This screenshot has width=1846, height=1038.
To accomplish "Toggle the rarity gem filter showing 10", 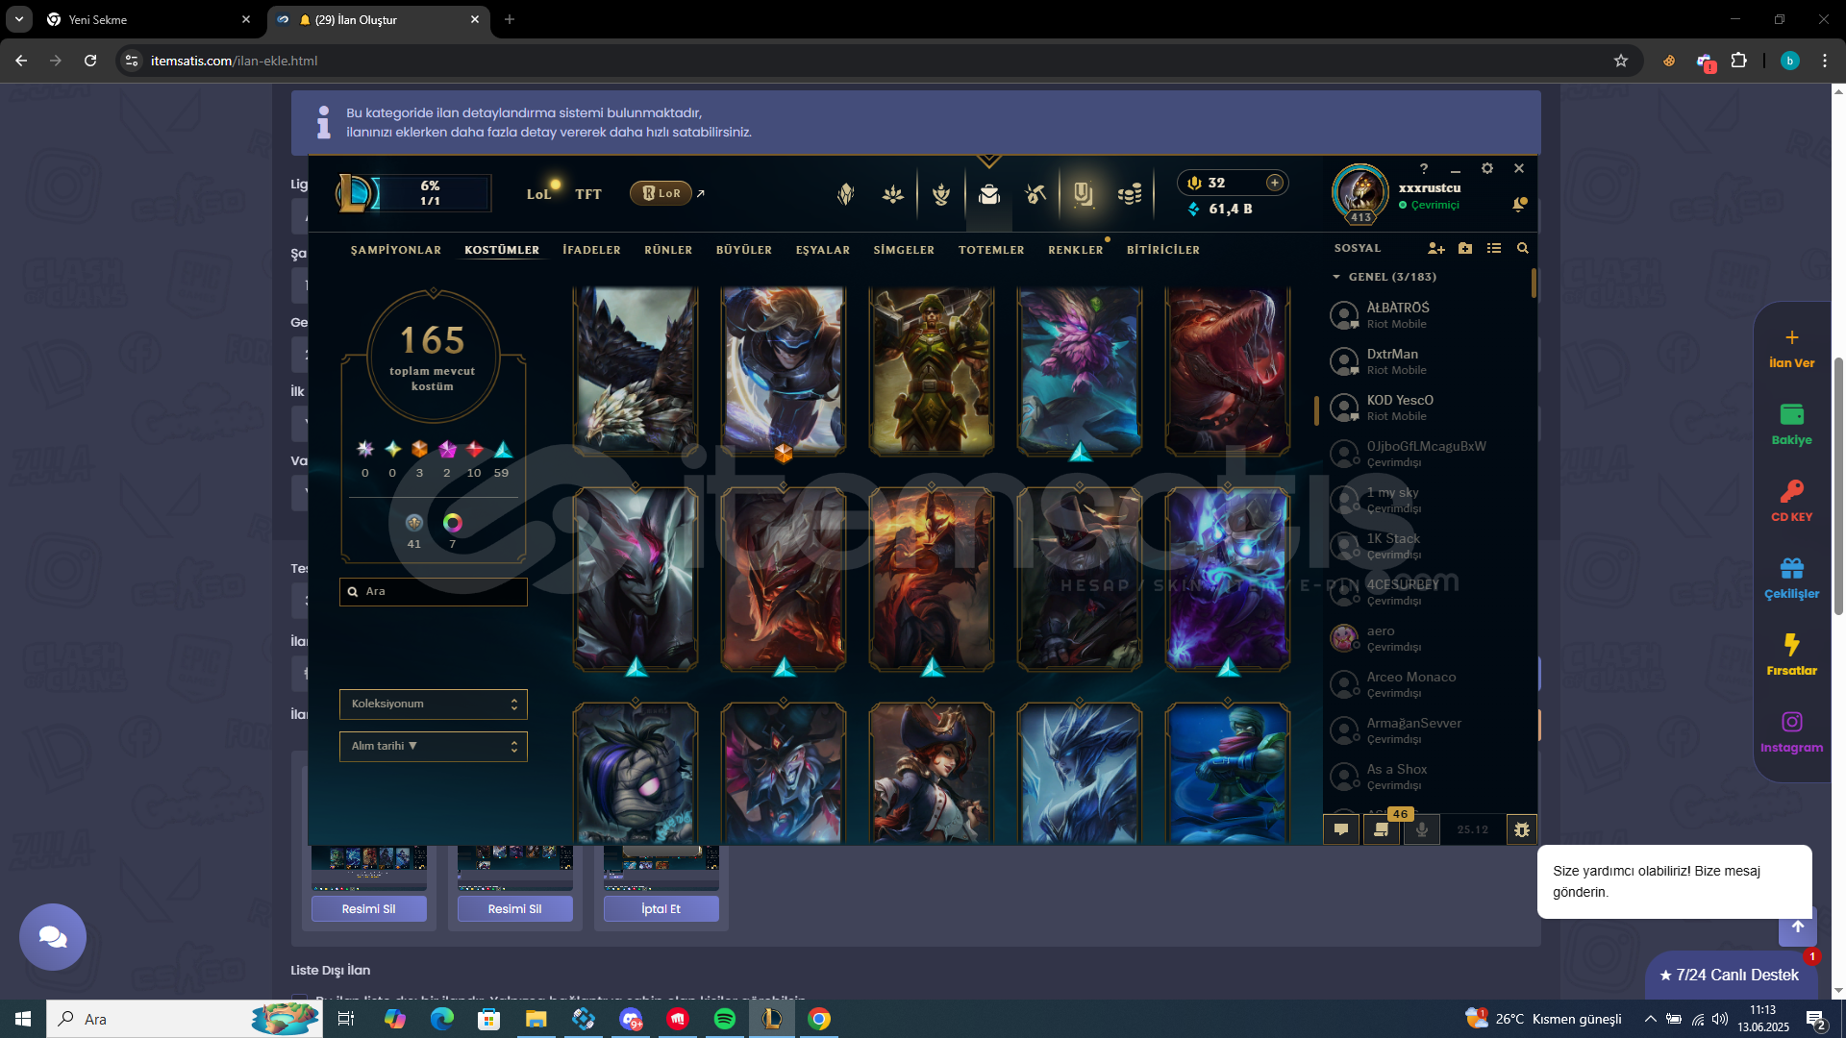I will tap(475, 449).
